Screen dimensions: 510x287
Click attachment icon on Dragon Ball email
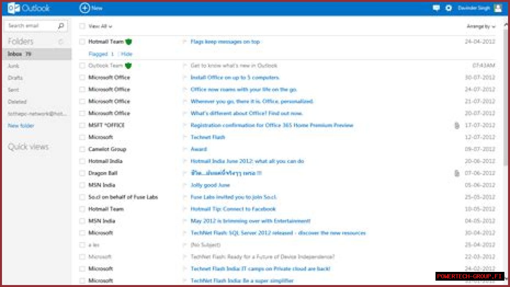pyautogui.click(x=457, y=173)
